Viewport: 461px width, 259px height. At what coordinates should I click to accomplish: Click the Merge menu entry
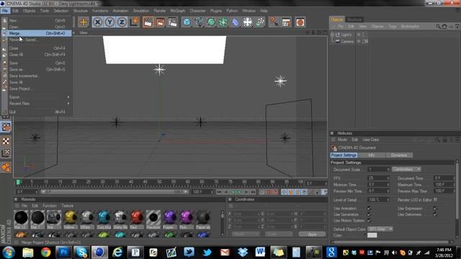point(37,33)
